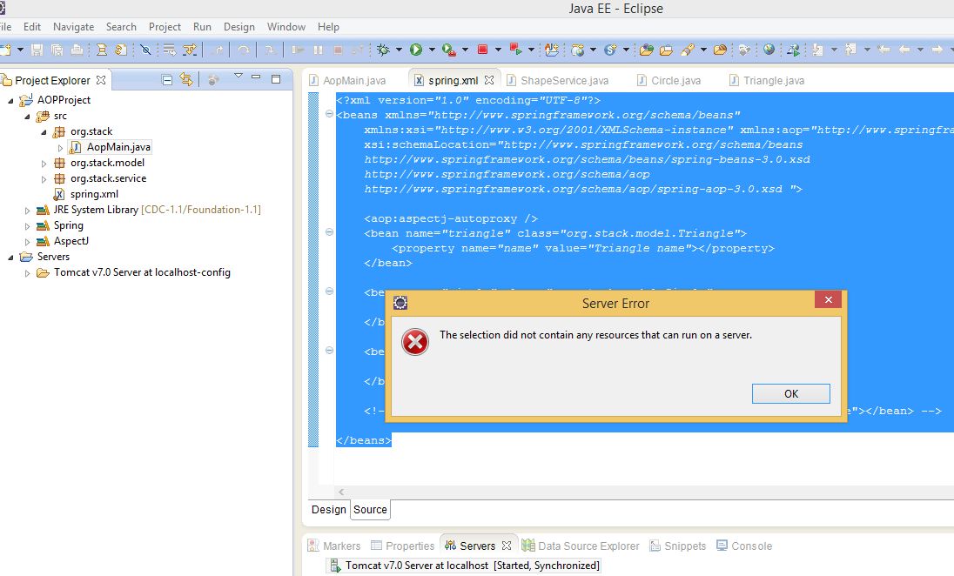Image resolution: width=954 pixels, height=576 pixels.
Task: Click the Back navigation arrow in toolbar
Action: 904,50
